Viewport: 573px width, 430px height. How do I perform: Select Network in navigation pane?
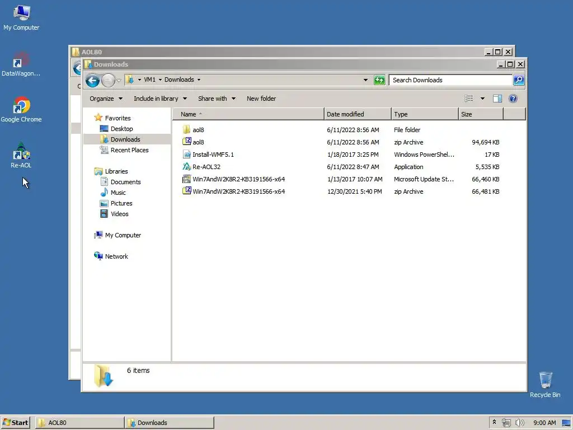click(111, 256)
